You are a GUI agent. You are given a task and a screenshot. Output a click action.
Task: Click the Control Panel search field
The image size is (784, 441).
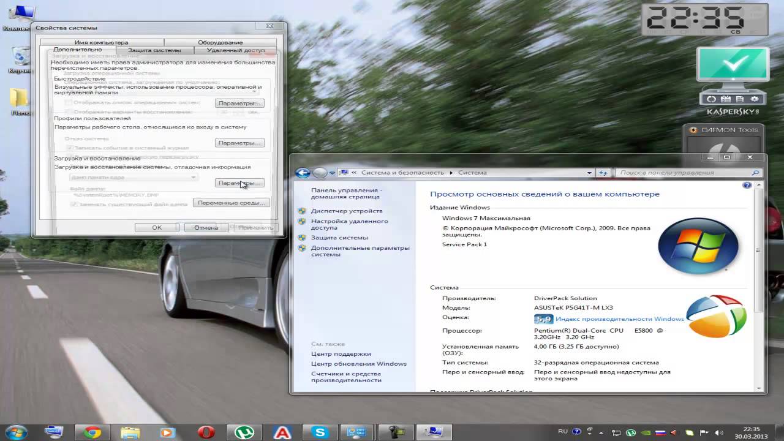point(688,173)
